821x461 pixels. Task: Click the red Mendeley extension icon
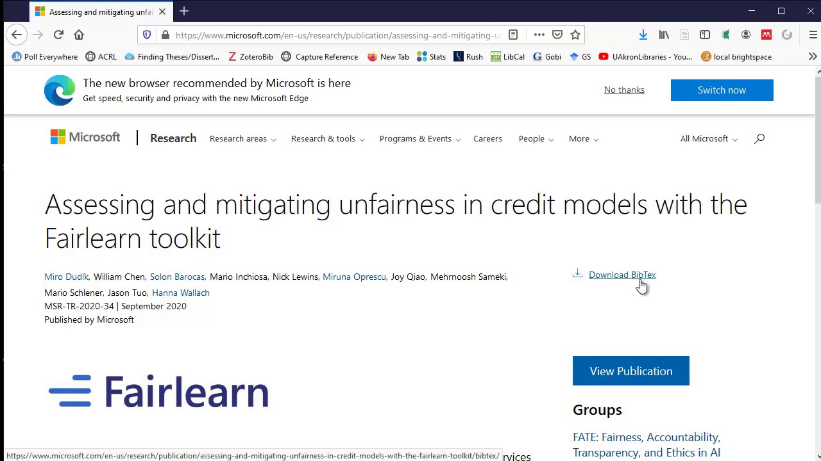[x=766, y=35]
